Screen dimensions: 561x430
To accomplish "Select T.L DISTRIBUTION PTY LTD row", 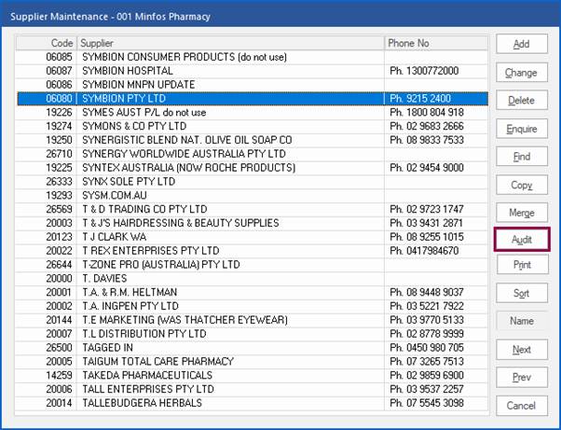I will [x=252, y=334].
